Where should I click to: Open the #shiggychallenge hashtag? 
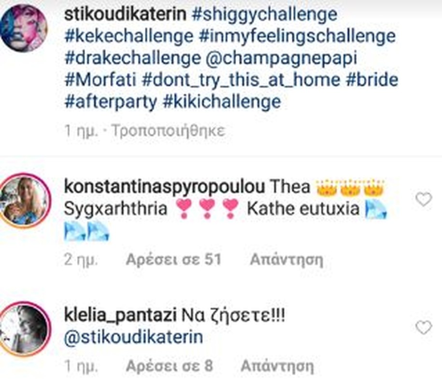pos(264,14)
